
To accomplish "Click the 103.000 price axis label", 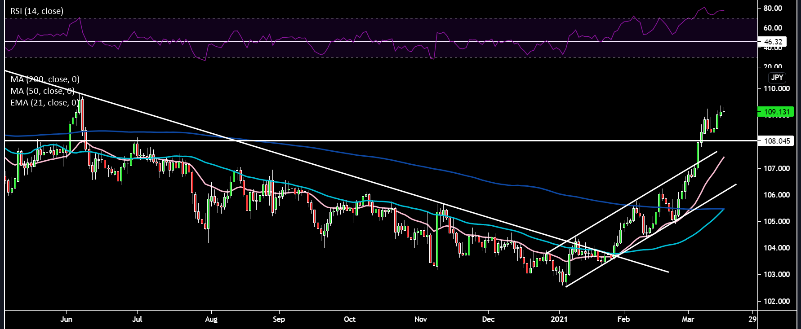I will point(776,274).
